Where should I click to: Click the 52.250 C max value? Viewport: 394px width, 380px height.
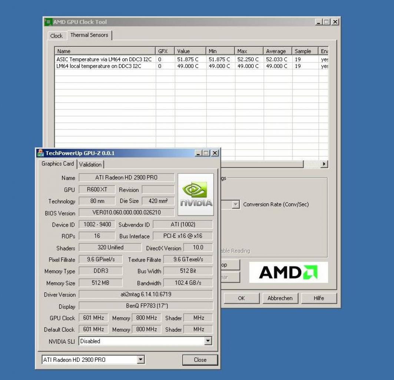(248, 59)
